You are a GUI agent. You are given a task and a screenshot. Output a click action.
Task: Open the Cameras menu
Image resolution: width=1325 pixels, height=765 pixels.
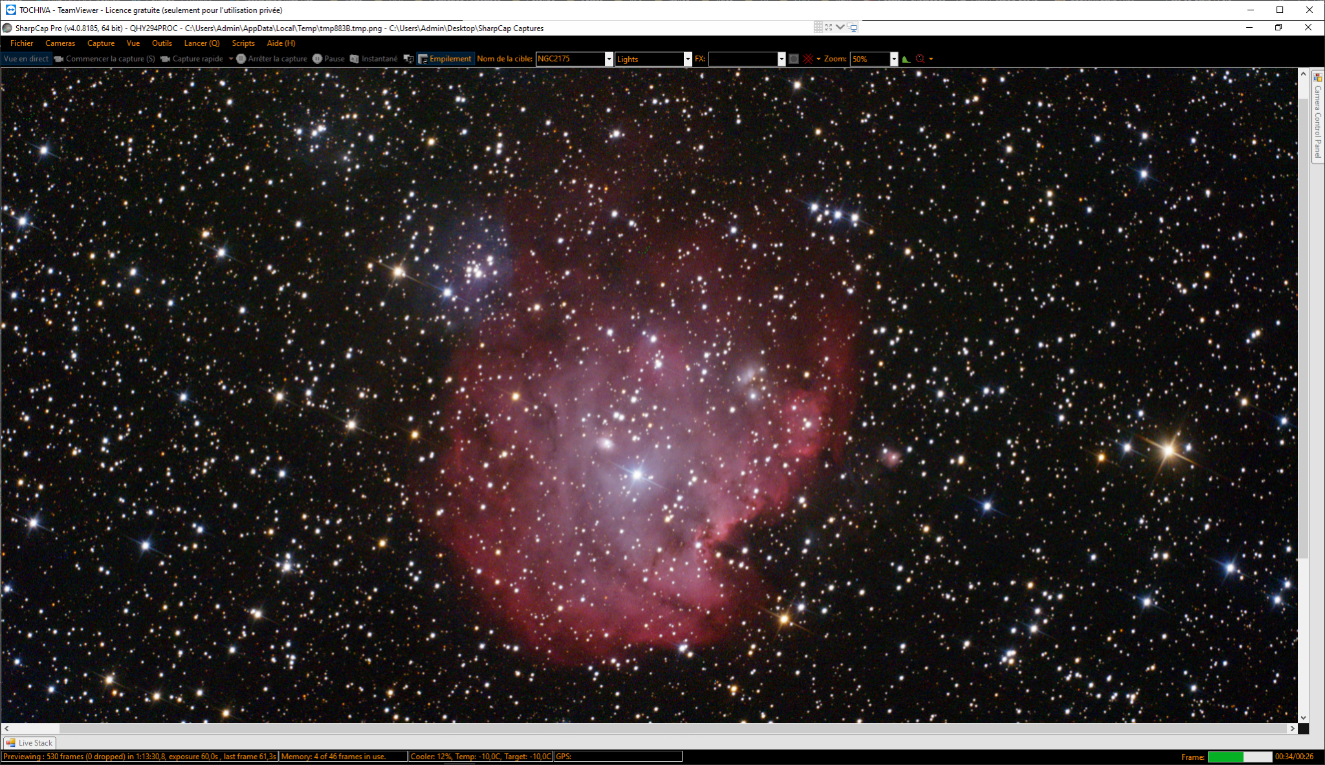60,43
